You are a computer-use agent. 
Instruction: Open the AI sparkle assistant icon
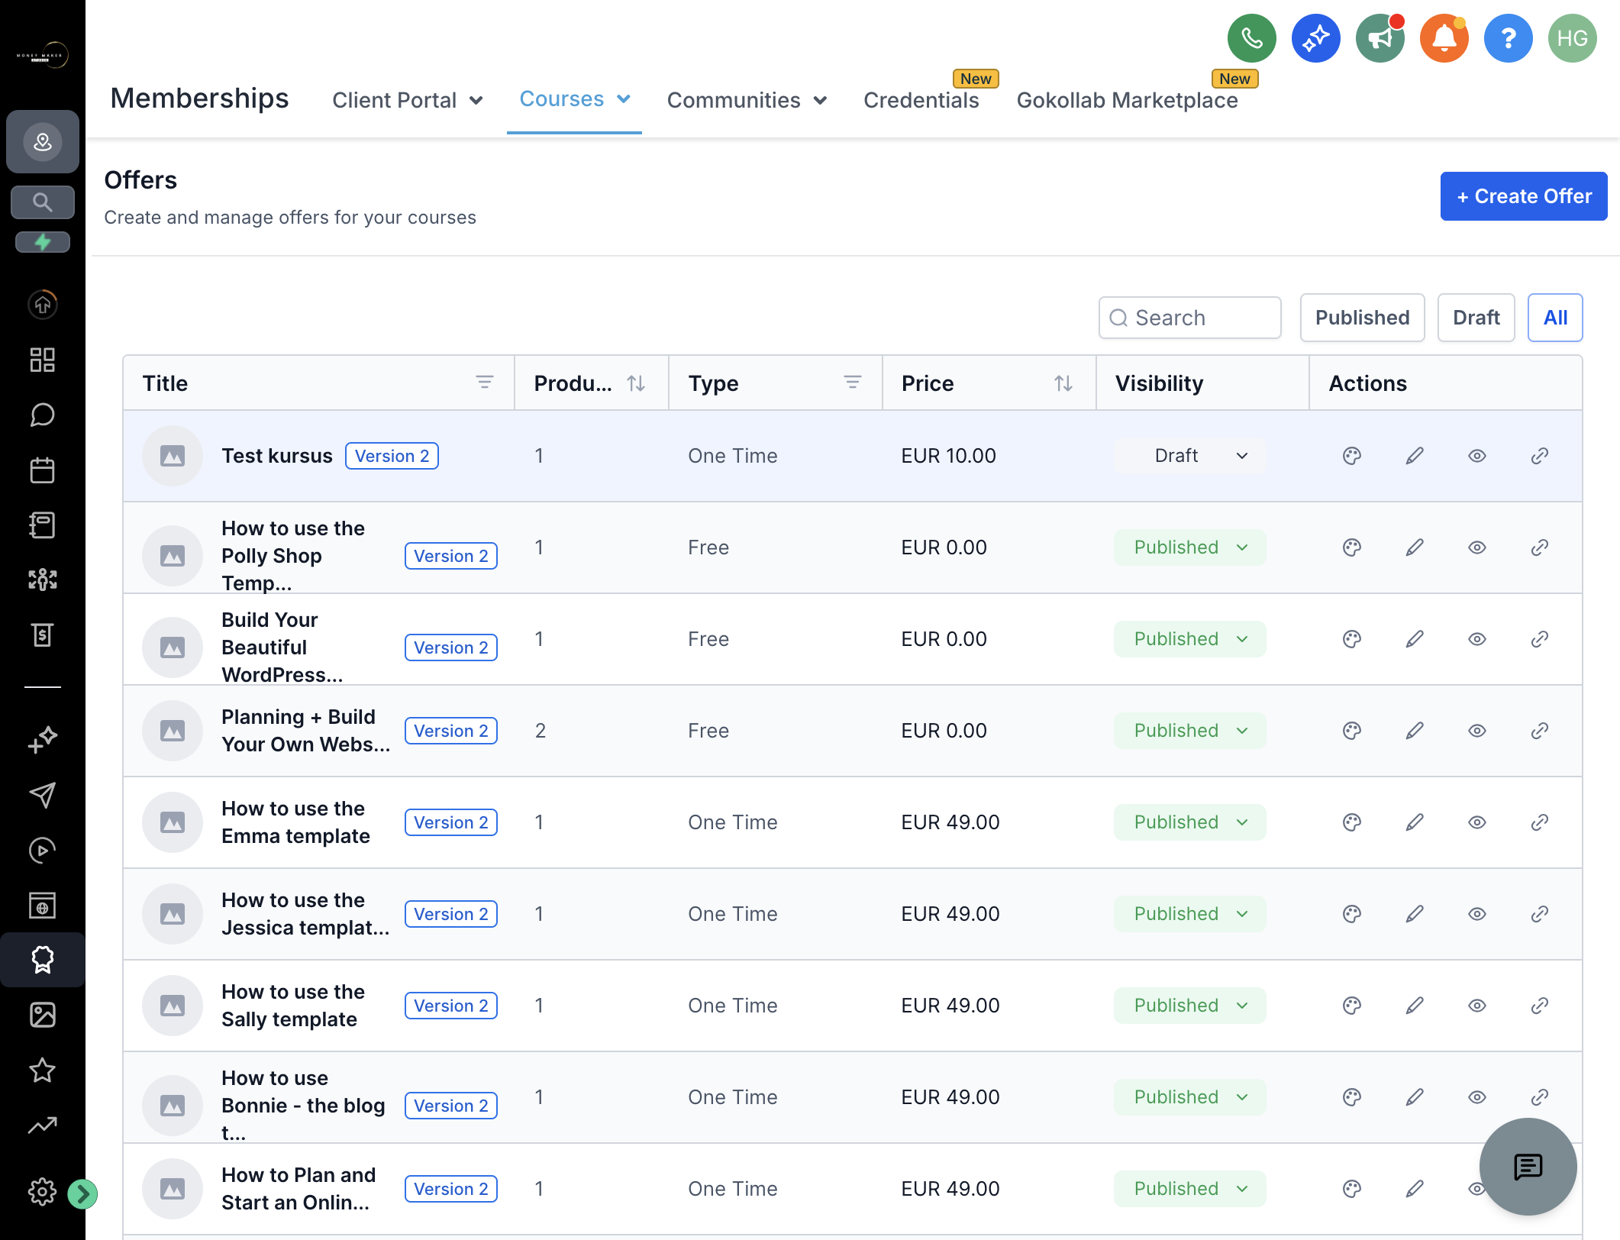pyautogui.click(x=1315, y=38)
